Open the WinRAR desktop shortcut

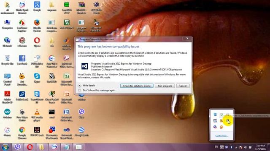[x=81, y=8]
